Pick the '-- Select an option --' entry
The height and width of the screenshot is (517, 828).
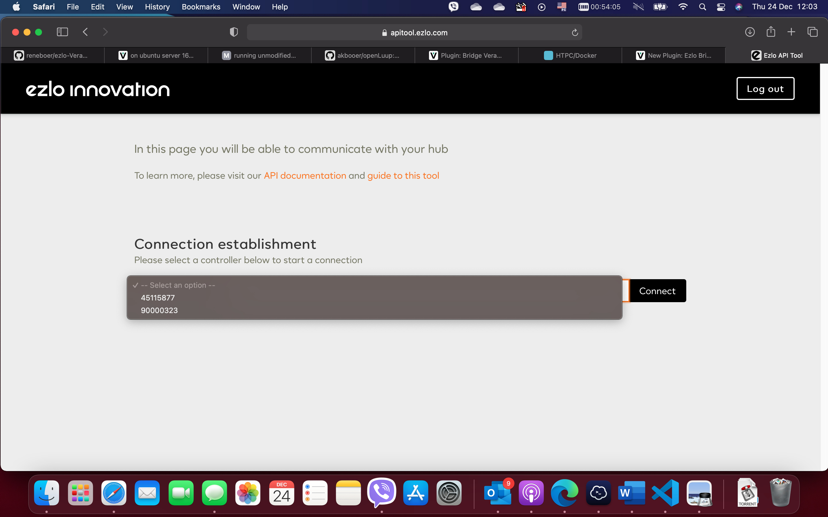coord(178,285)
